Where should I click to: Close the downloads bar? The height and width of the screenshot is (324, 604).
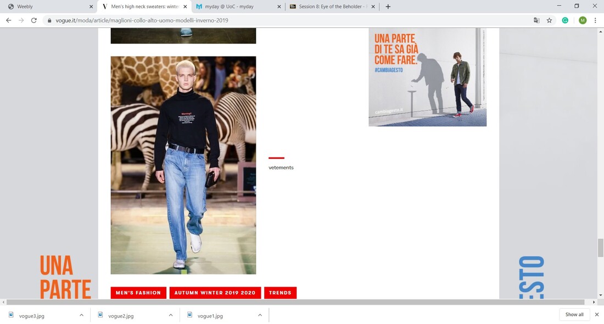[597, 315]
